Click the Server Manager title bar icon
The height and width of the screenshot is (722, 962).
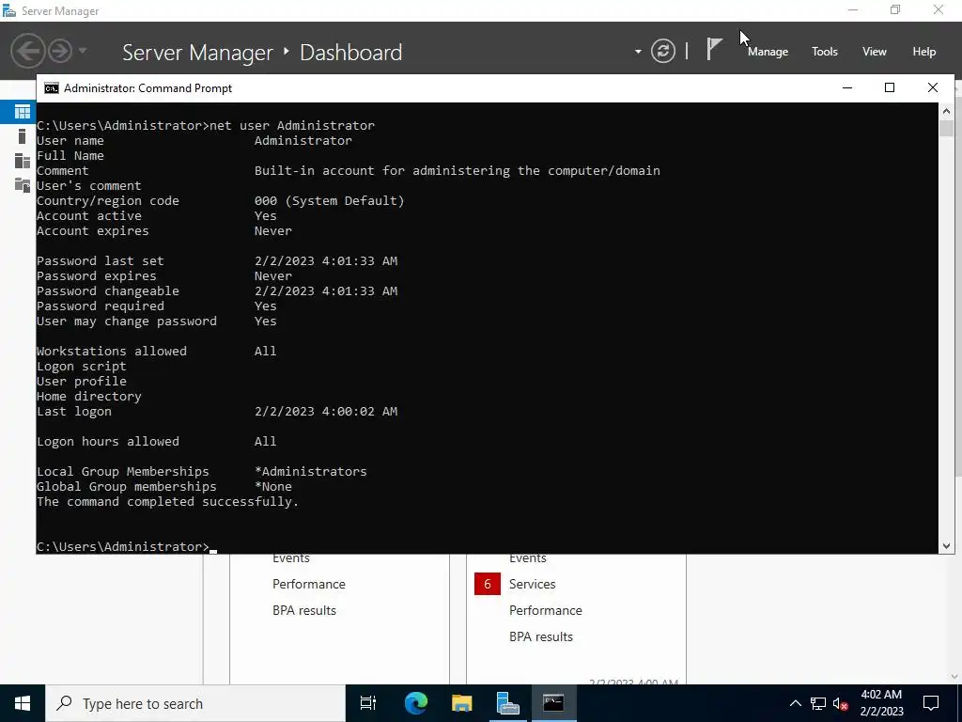click(9, 11)
